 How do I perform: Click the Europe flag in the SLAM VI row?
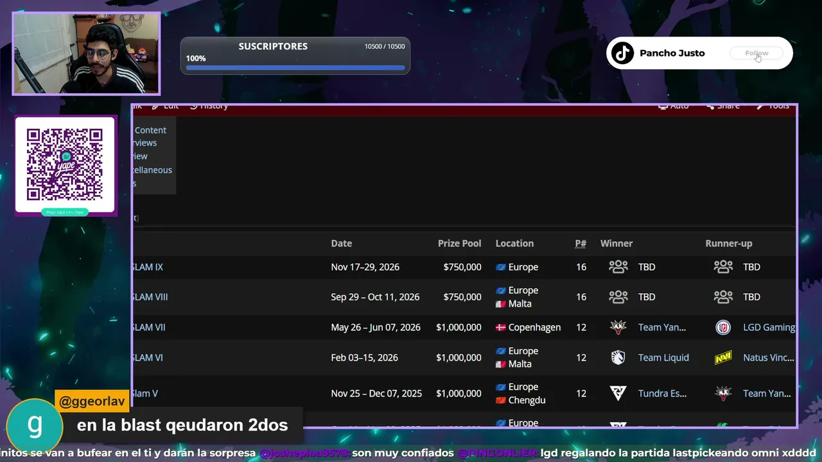[x=501, y=351]
